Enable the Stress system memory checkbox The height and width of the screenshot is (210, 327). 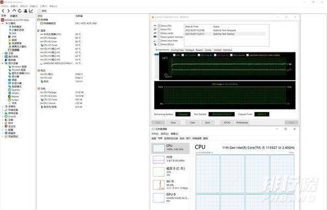[159, 37]
